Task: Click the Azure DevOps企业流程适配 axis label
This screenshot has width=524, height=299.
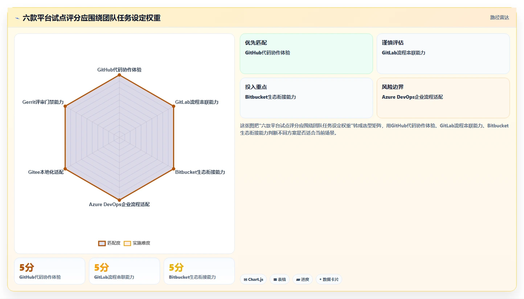Action: tap(119, 205)
